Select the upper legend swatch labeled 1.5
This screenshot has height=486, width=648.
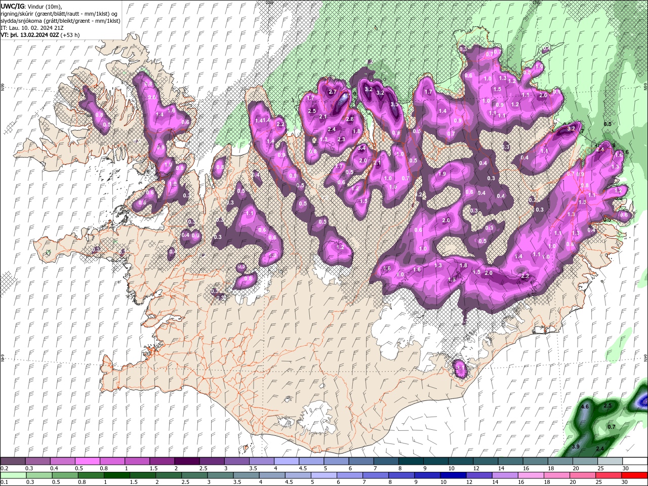coord(162,461)
